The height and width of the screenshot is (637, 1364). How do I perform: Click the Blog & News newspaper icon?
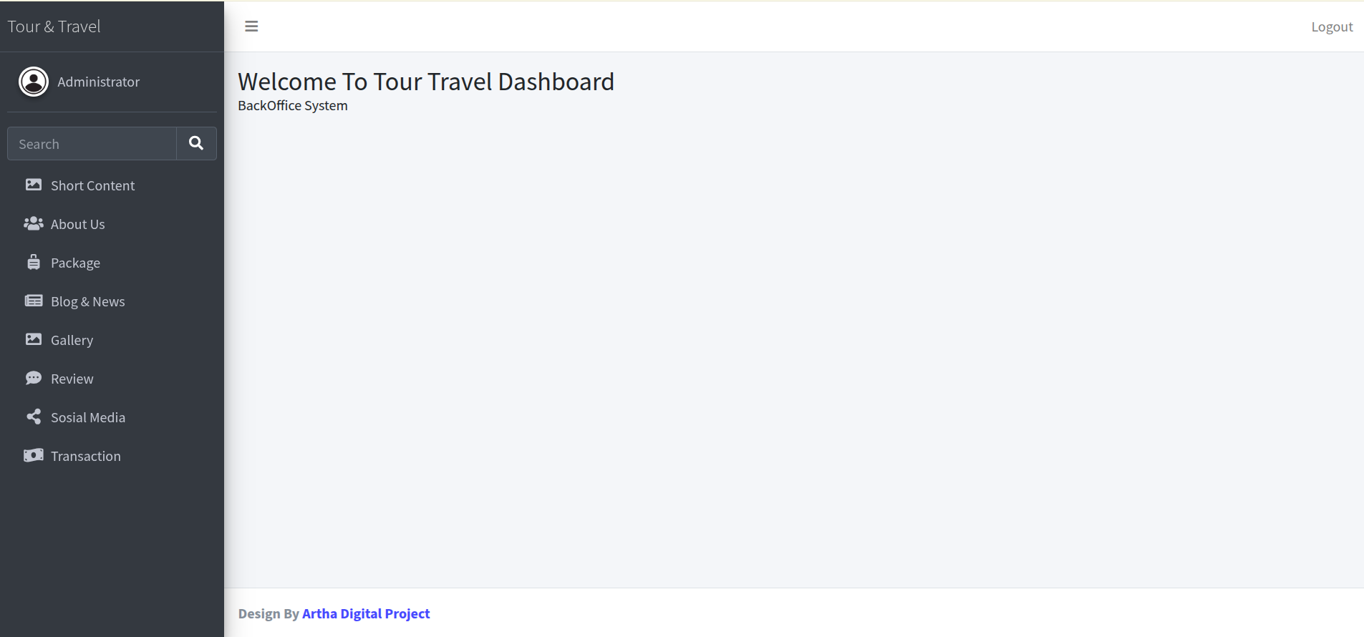click(x=33, y=301)
